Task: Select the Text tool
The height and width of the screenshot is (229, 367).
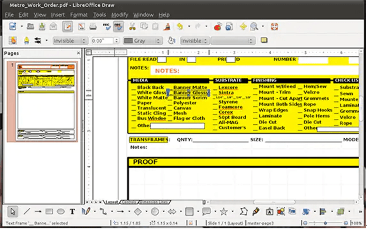Action: pos(72,211)
